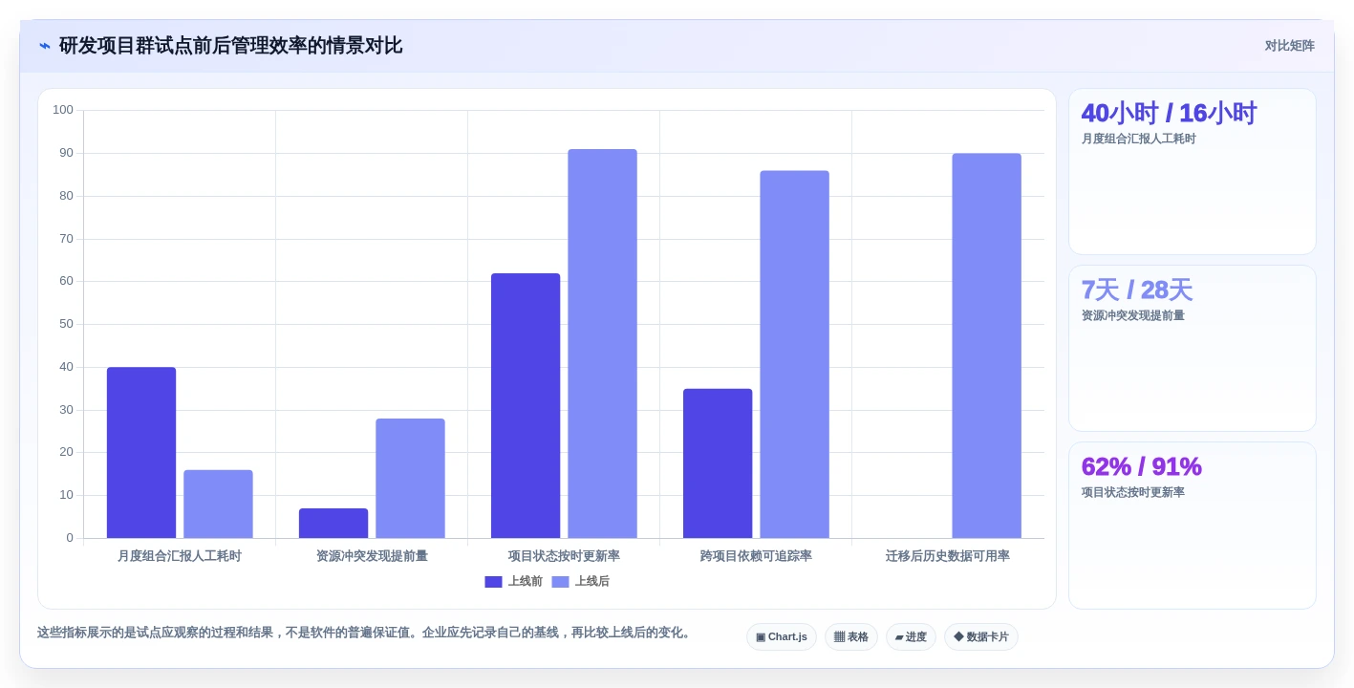This screenshot has width=1354, height=688.
Task: Click the 迁移后历史数据可用率 x-axis label
Action: point(948,556)
